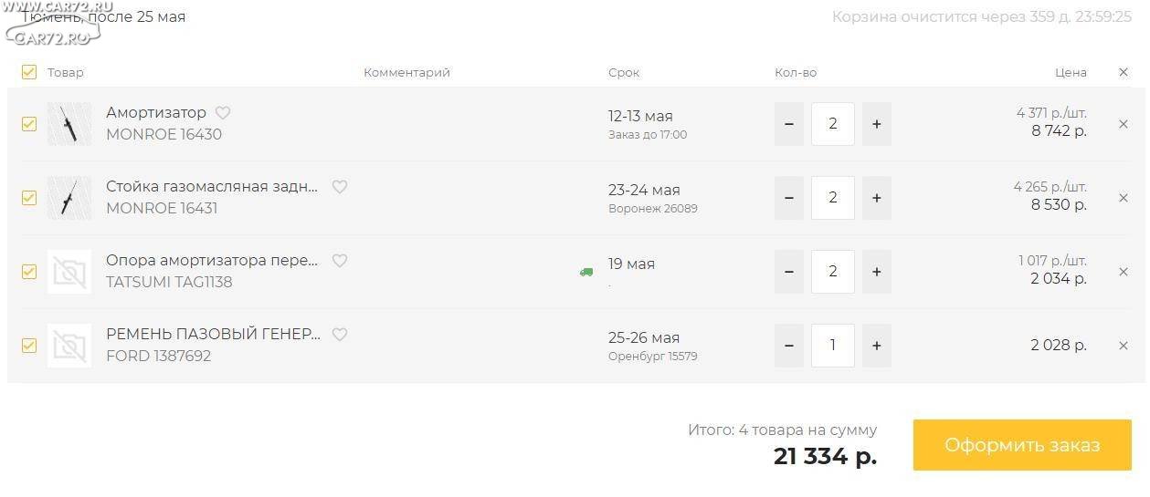The image size is (1150, 497).
Task: Remove MONROE 16430 row with X icon
Action: click(1124, 124)
